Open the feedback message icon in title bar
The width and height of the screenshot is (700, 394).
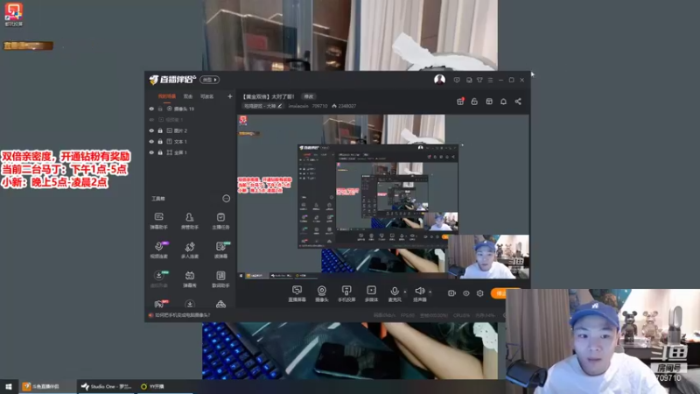pos(457,80)
